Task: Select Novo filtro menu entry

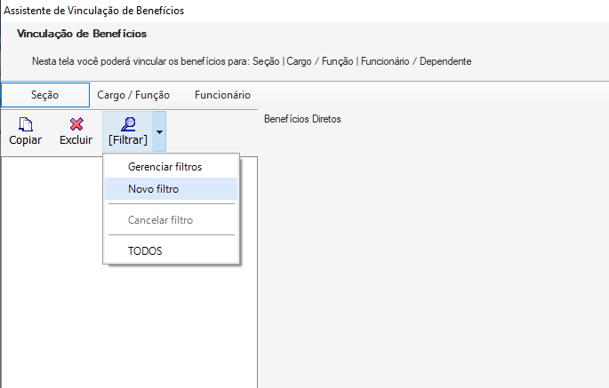Action: [x=153, y=188]
